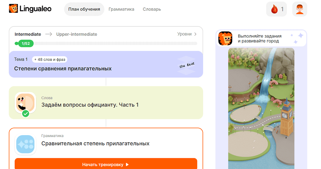Image resolution: width=321 pixels, height=169 pixels.
Task: Click the 1/52 progress indicator
Action: coord(26,43)
